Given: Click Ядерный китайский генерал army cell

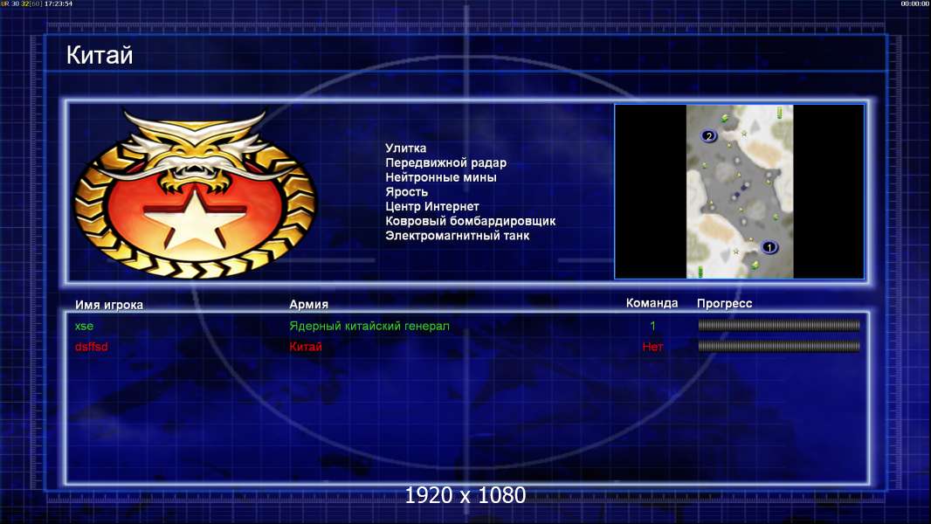Looking at the screenshot, I should (369, 326).
